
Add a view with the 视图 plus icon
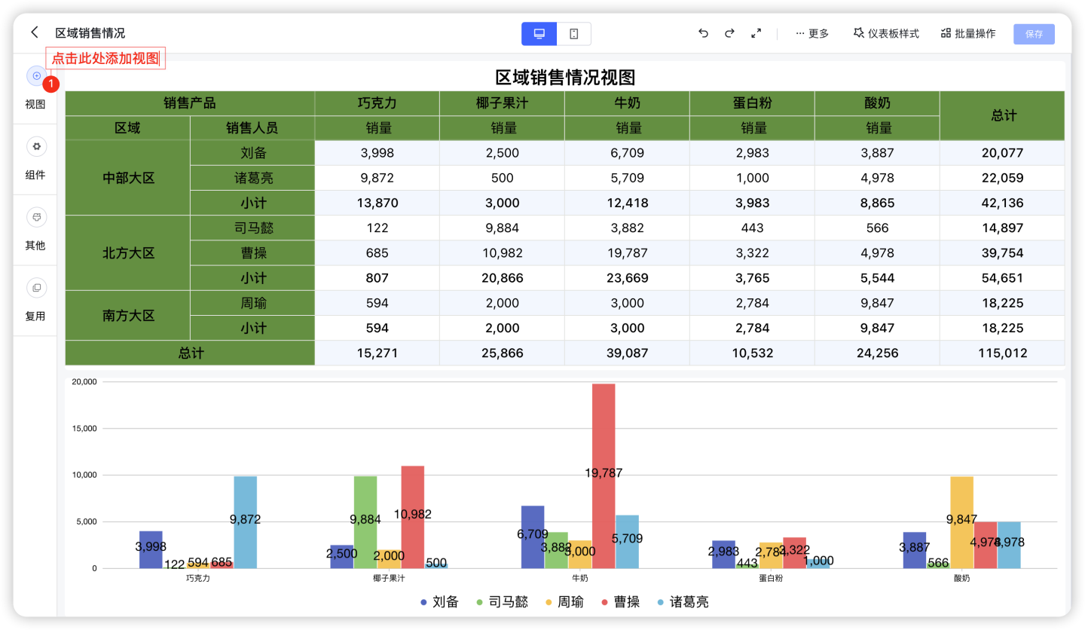click(37, 75)
